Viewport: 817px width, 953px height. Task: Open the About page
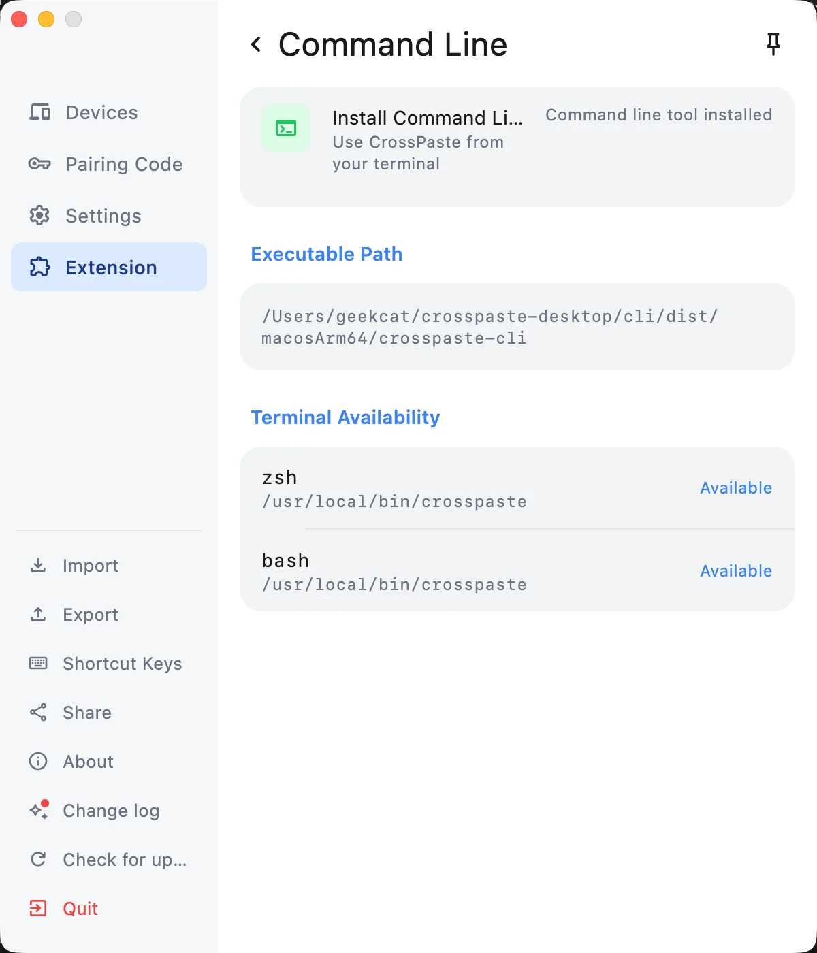(x=89, y=762)
